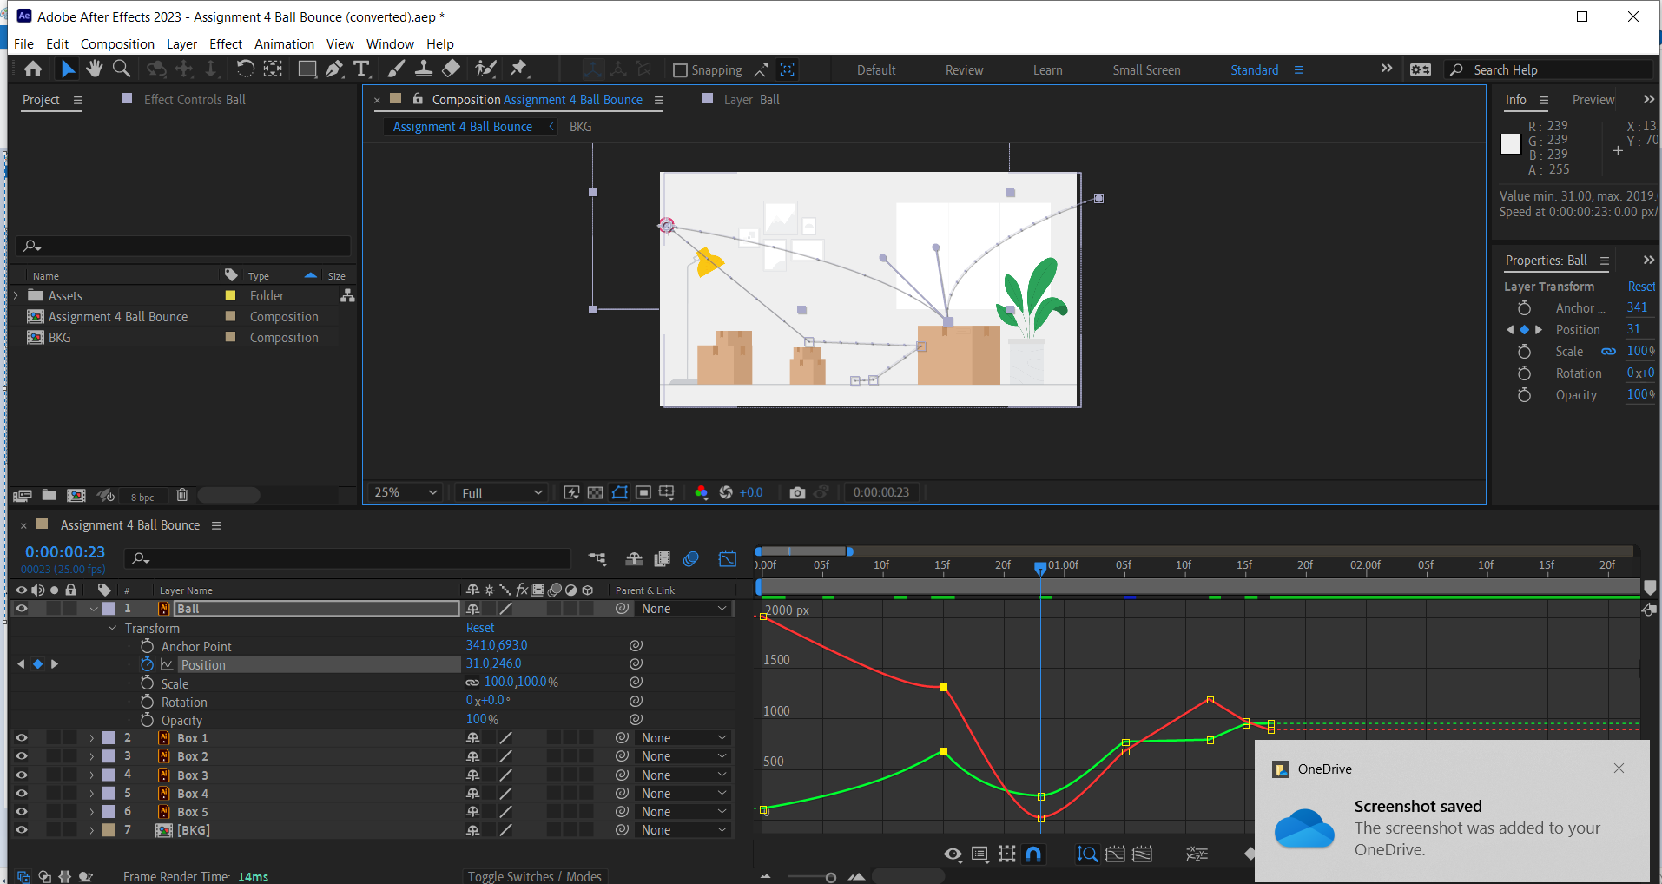1662x884 pixels.
Task: Switch to the BKG composition tab
Action: 579,126
